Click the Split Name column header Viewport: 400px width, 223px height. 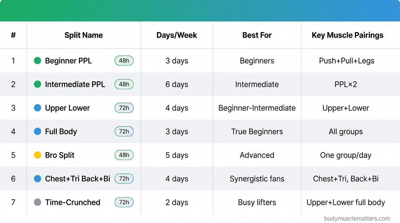pyautogui.click(x=84, y=35)
